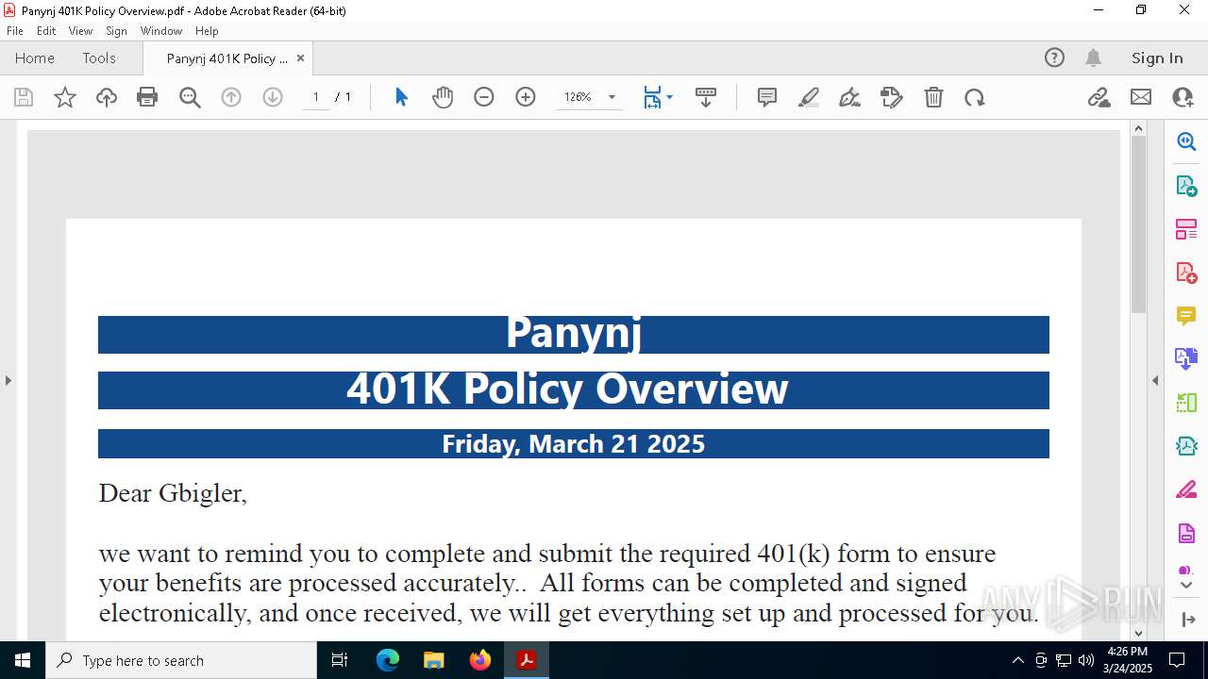Image resolution: width=1208 pixels, height=679 pixels.
Task: Open the zoom percentage dropdown
Action: click(x=612, y=97)
